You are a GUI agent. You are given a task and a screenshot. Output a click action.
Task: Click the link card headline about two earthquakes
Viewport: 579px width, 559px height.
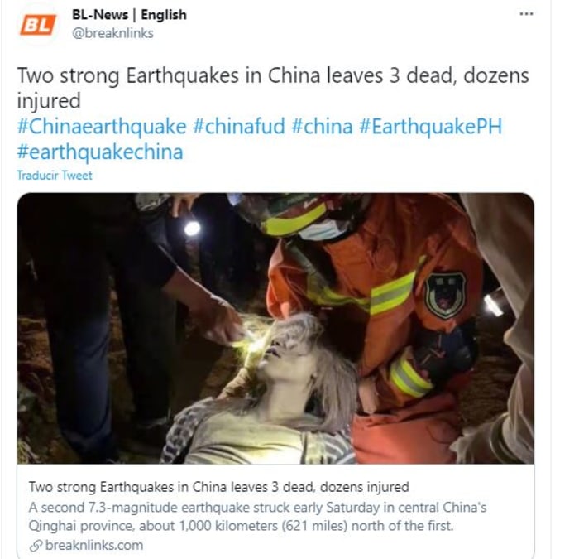tap(218, 487)
